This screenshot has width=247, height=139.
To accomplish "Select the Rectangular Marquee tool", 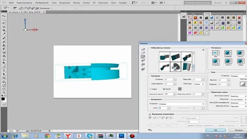I will point(4,20).
